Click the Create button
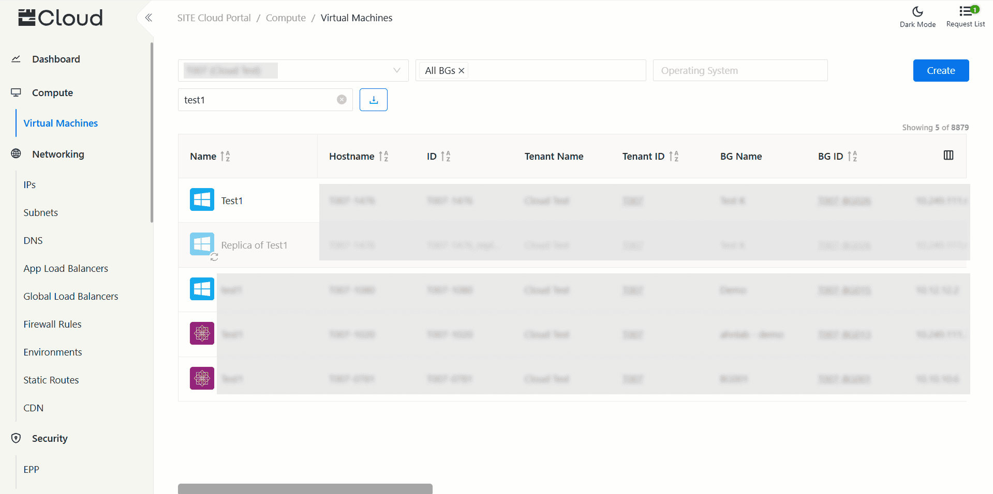 [x=940, y=70]
